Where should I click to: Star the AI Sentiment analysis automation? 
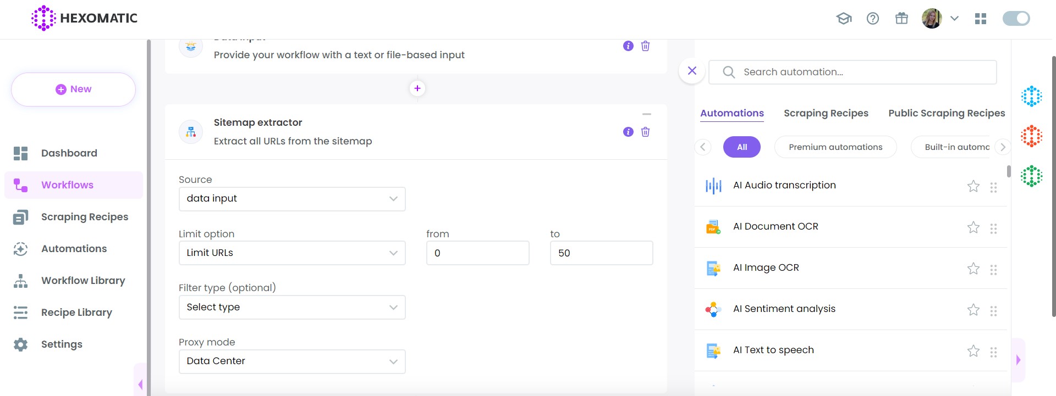973,310
